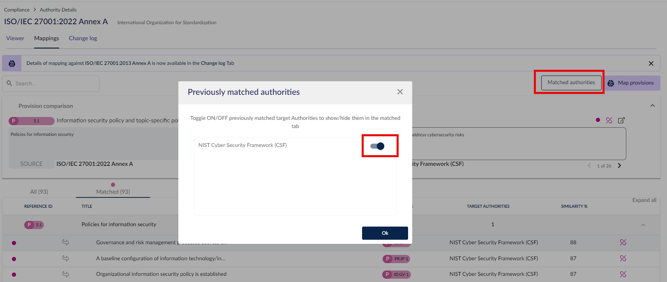Collapse the 5.1 Policies row
667x282 pixels.
point(643,225)
